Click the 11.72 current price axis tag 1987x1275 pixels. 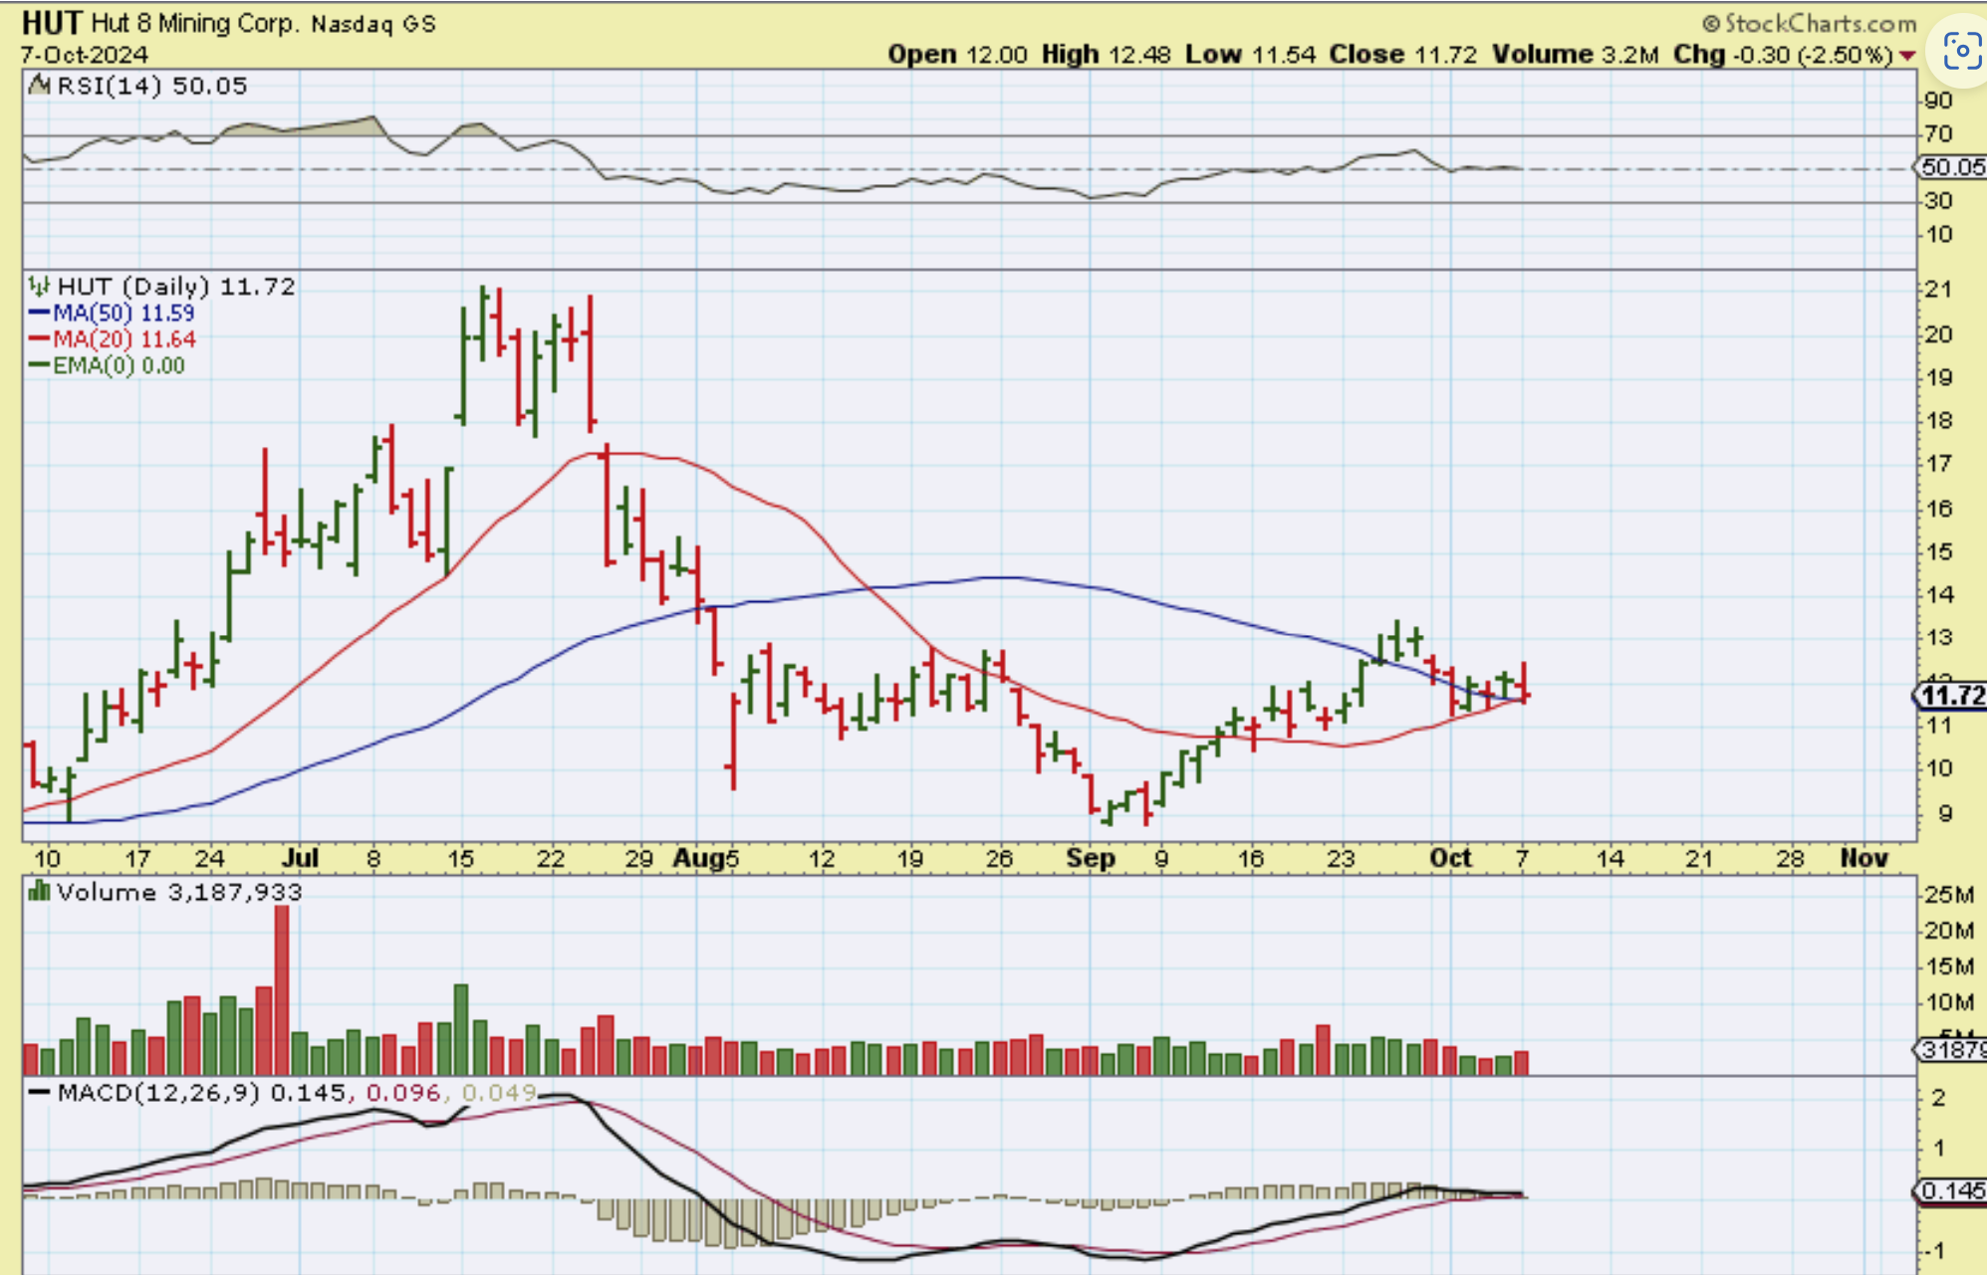point(1951,695)
